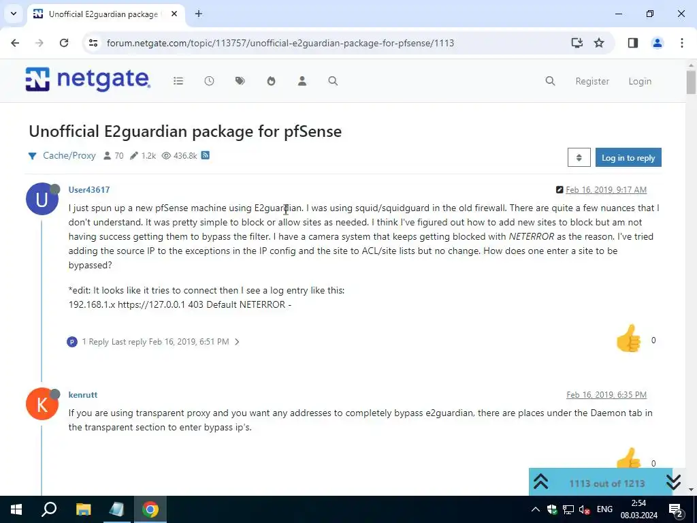
Task: Open File Explorer from the taskbar
Action: click(x=83, y=509)
